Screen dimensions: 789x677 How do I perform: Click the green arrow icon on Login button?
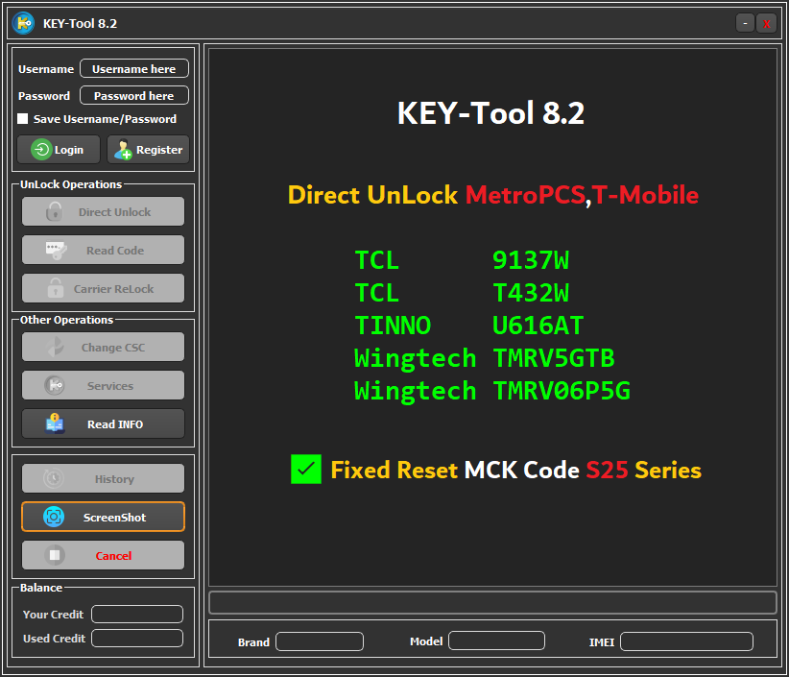pos(41,150)
